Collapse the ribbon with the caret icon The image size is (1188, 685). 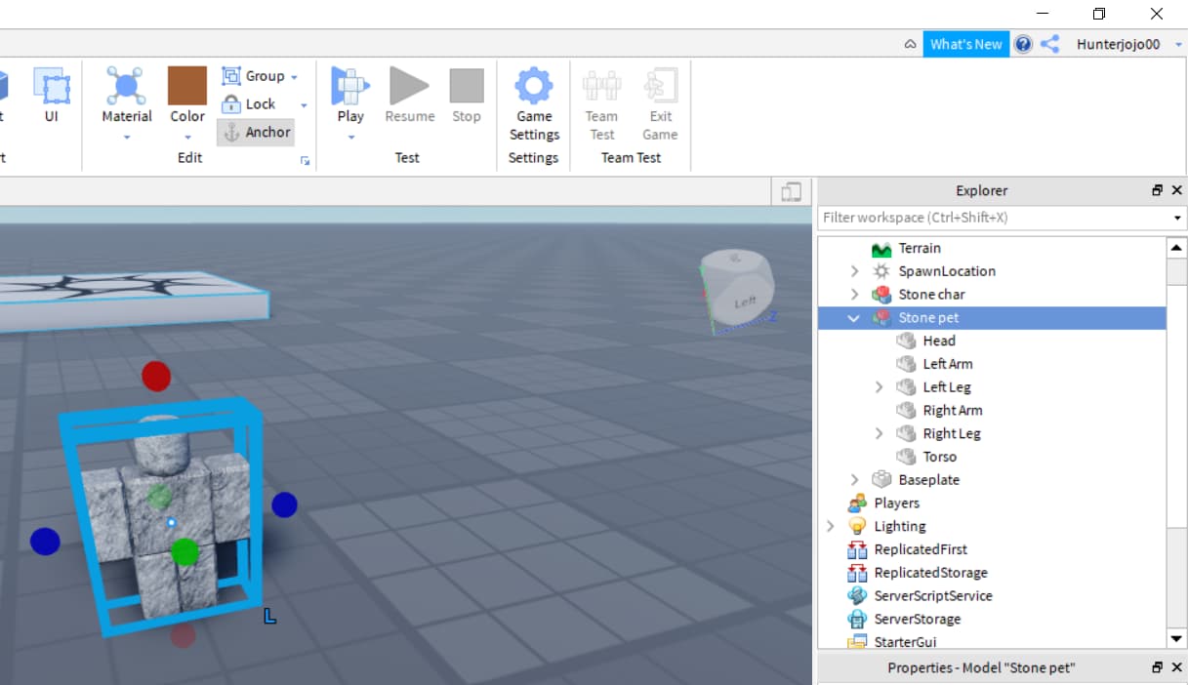(x=910, y=44)
